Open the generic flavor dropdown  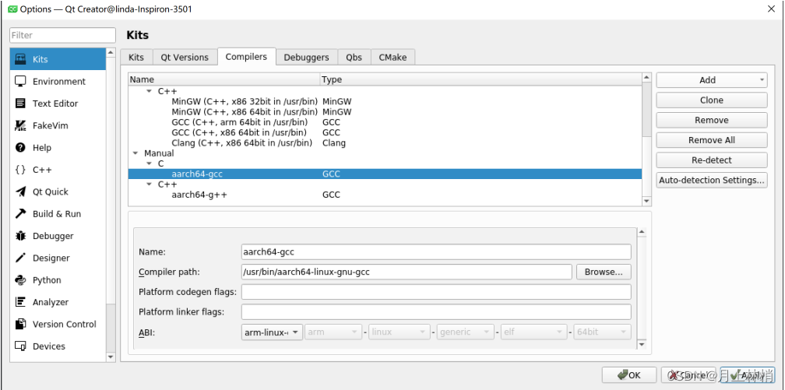tap(465, 332)
